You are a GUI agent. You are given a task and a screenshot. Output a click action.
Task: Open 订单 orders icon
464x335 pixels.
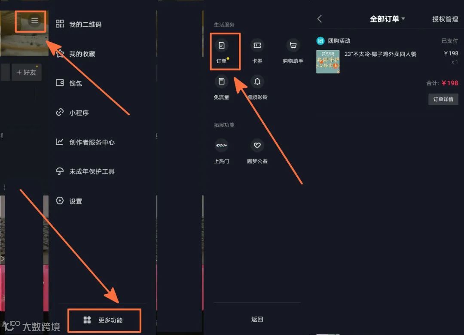tap(221, 46)
